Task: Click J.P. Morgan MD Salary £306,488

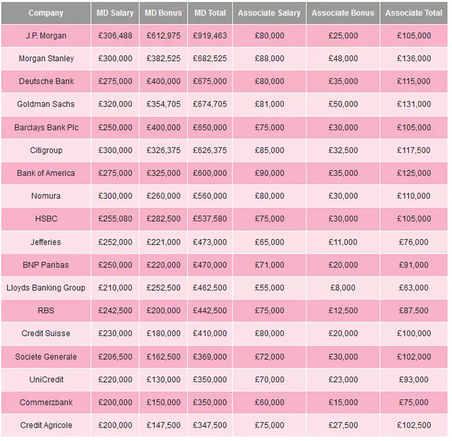Action: click(115, 36)
